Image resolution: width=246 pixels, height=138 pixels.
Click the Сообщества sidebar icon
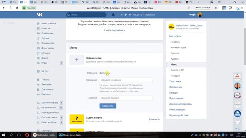click(x=38, y=43)
